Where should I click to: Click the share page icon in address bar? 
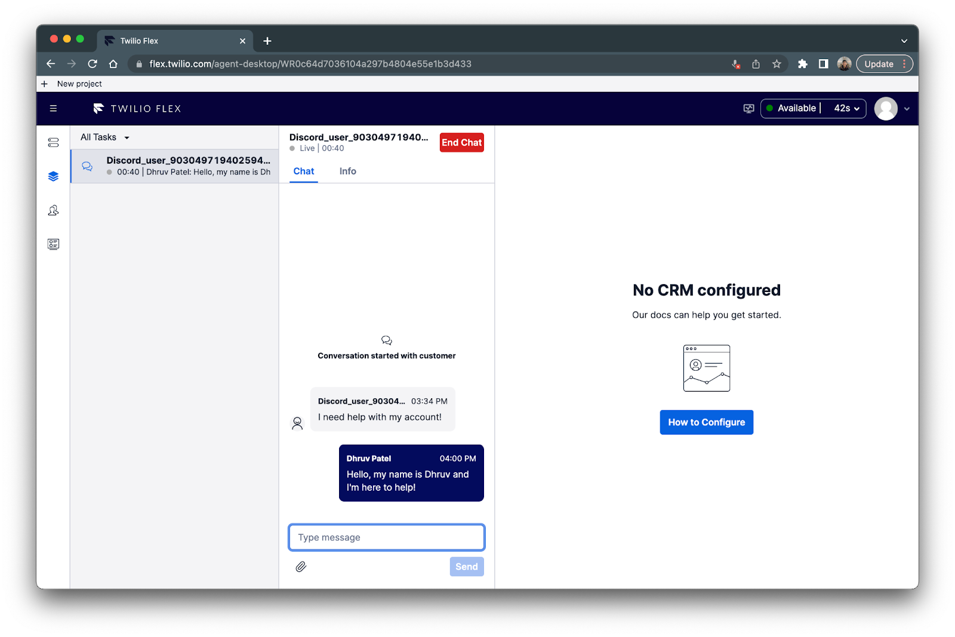(x=756, y=64)
